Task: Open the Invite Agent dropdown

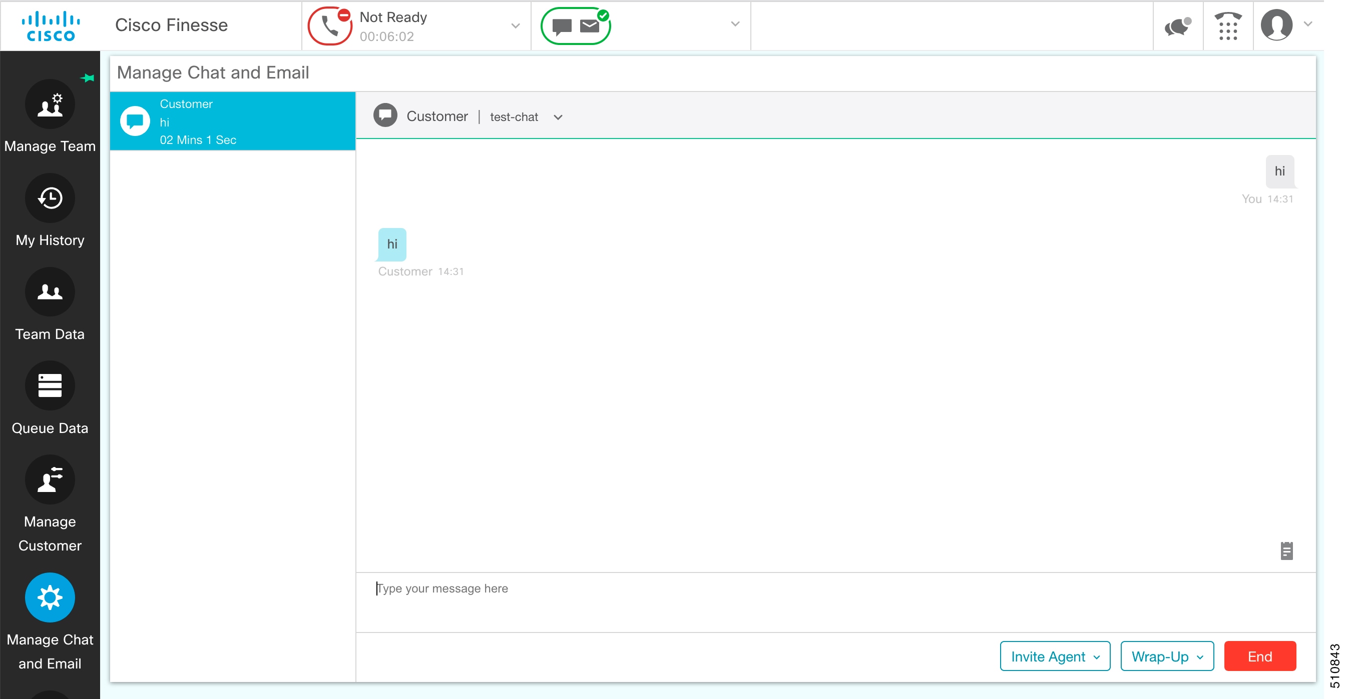Action: coord(1055,656)
